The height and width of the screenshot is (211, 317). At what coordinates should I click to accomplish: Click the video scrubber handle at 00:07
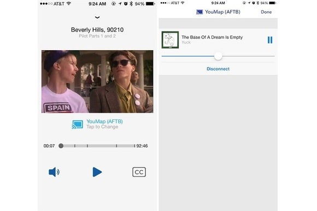click(61, 146)
